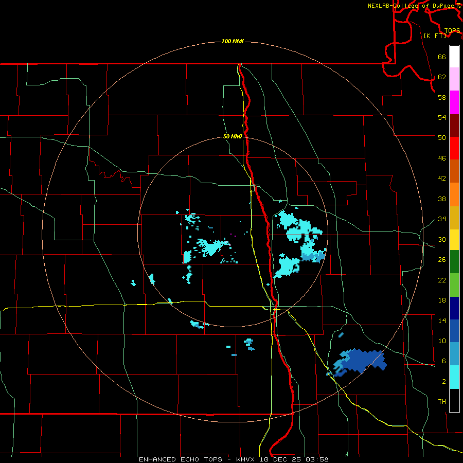Click the 2 legend value
This screenshot has width=463, height=463.
click(x=444, y=382)
